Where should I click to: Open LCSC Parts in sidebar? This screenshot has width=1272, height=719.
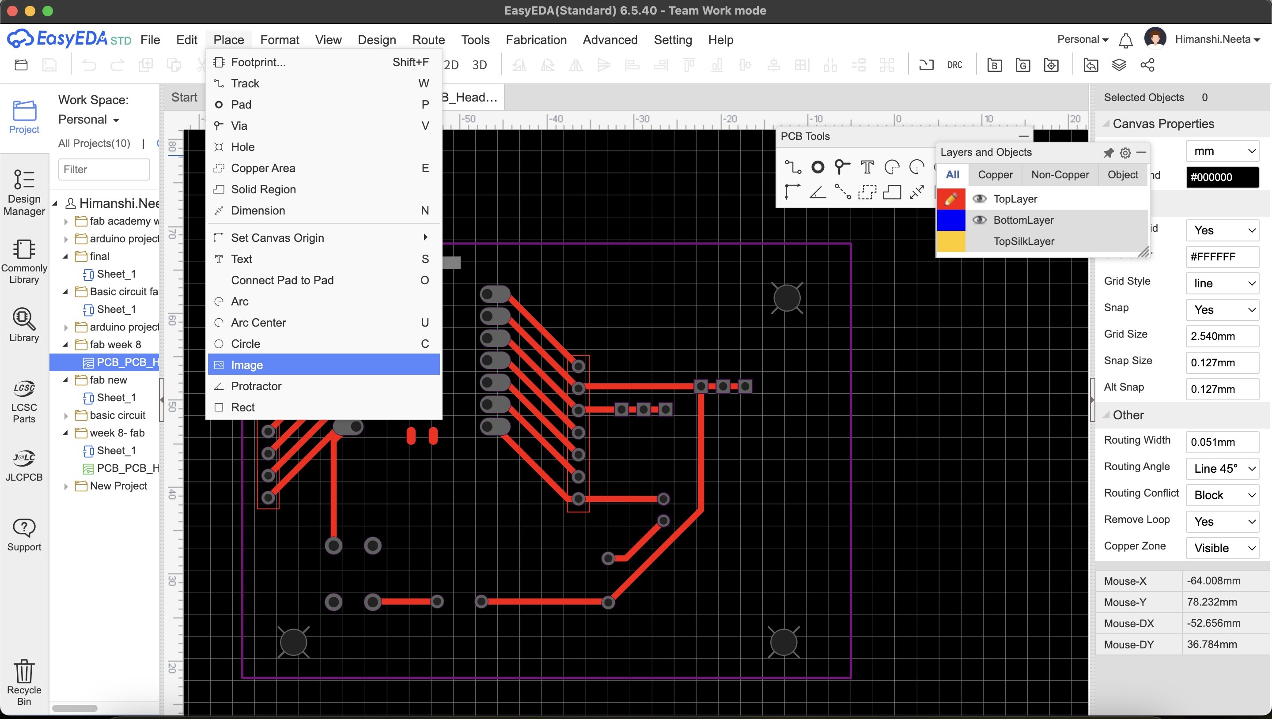[x=24, y=402]
